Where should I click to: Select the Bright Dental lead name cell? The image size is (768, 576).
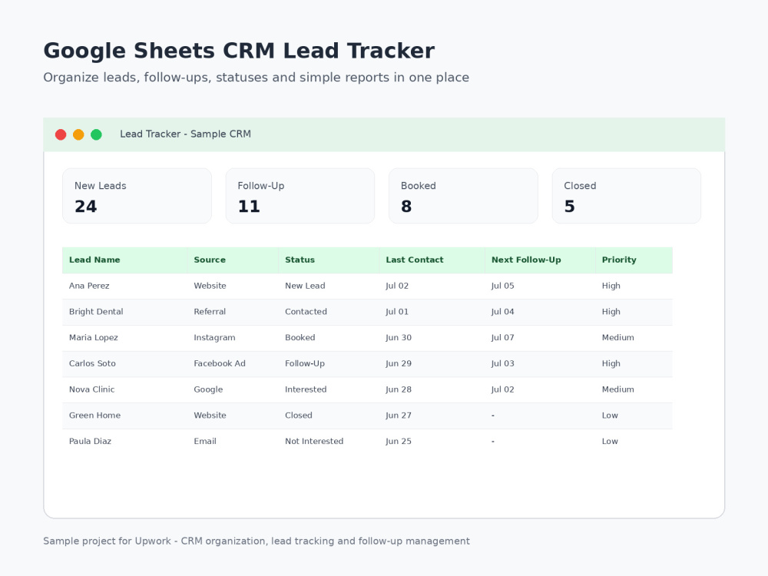125,312
